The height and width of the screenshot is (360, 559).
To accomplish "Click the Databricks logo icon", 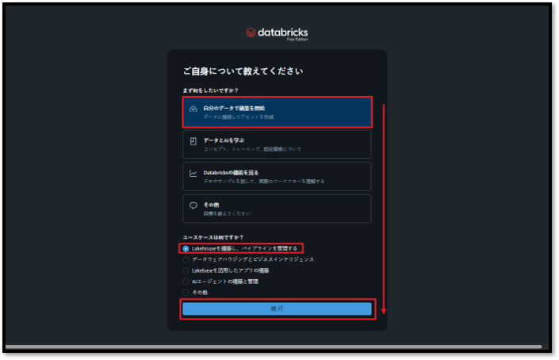I will click(251, 33).
